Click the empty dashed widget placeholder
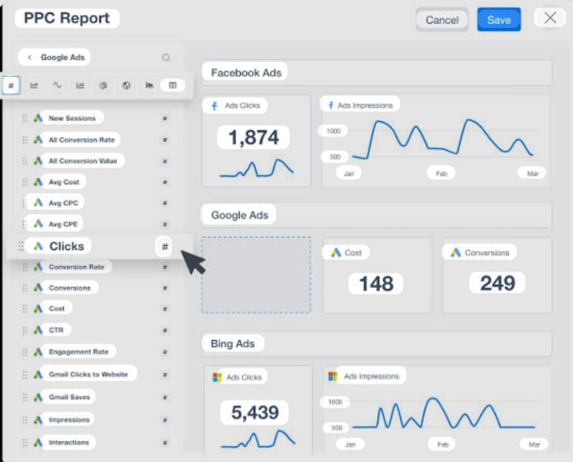This screenshot has height=462, width=573. click(256, 275)
